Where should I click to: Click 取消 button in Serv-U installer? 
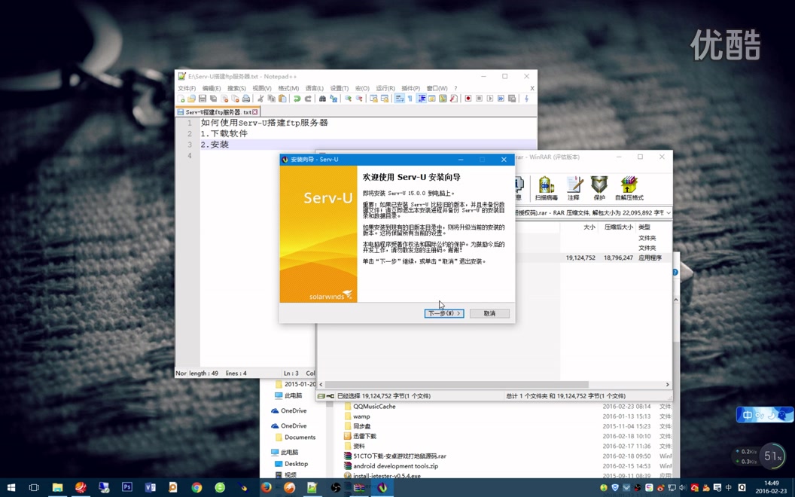point(490,313)
